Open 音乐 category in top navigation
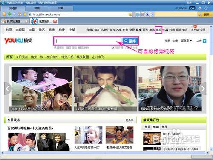The height and width of the screenshot is (160, 213). click(52, 30)
